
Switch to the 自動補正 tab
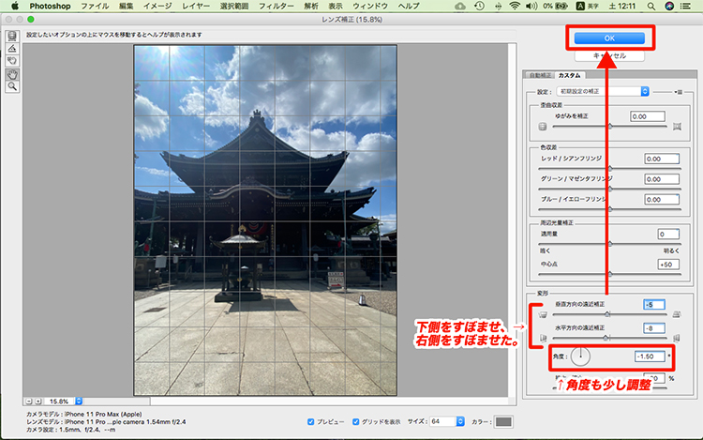coord(540,75)
